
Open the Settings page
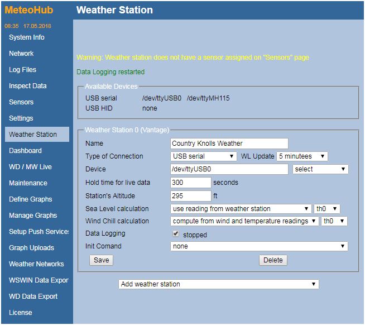(21, 118)
